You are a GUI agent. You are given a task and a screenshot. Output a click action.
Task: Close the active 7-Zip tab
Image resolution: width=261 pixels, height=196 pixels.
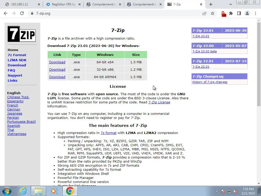tap(201, 5)
